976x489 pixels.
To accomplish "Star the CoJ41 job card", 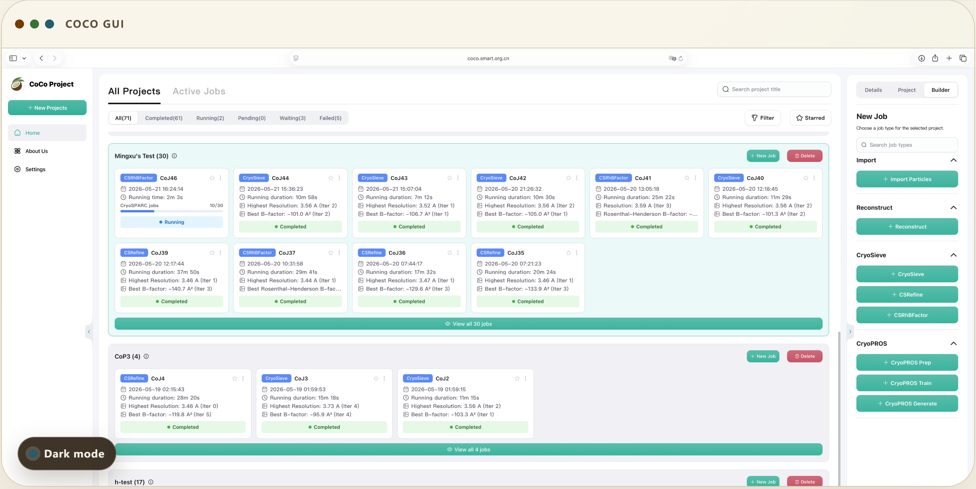I will (x=687, y=178).
